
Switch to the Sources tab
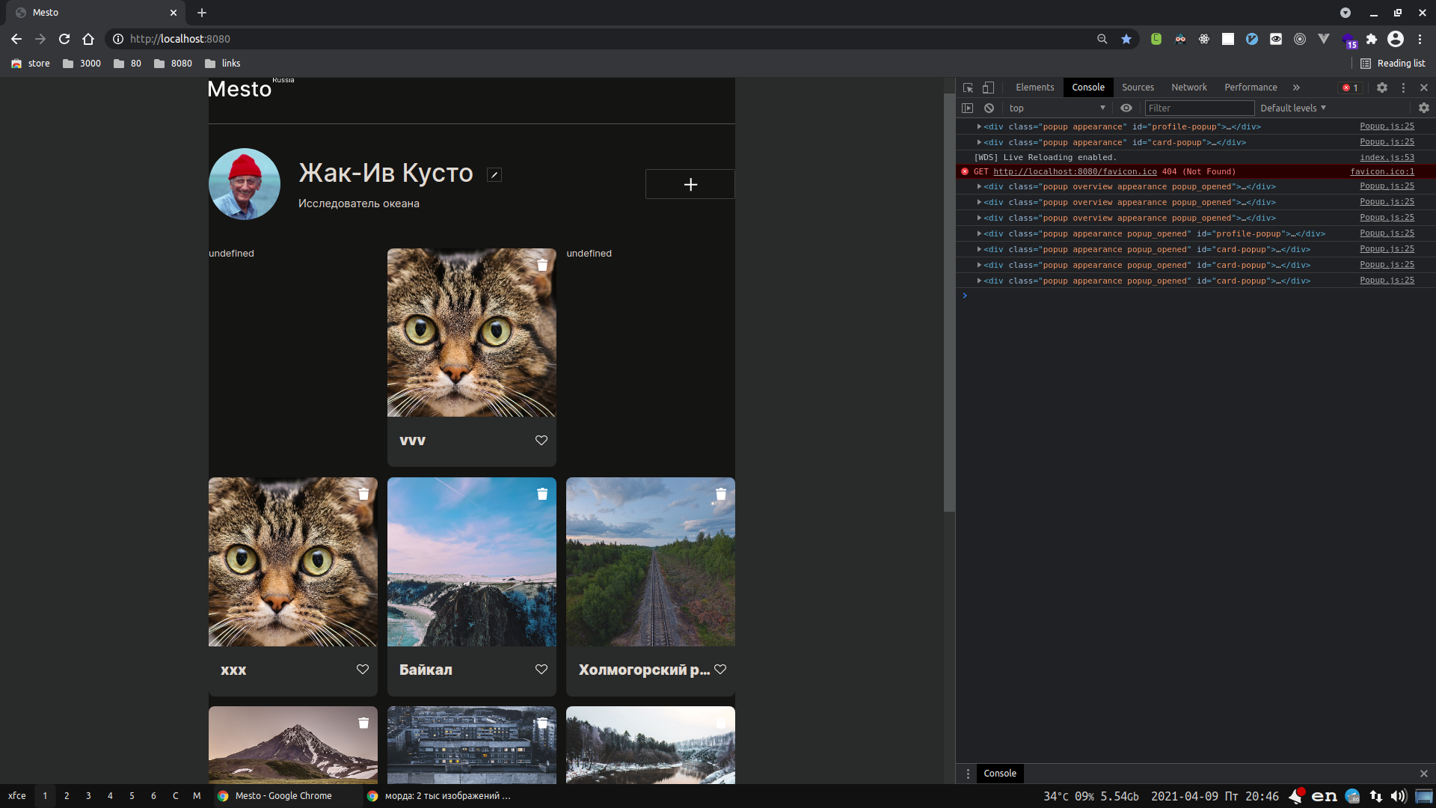[x=1138, y=88]
